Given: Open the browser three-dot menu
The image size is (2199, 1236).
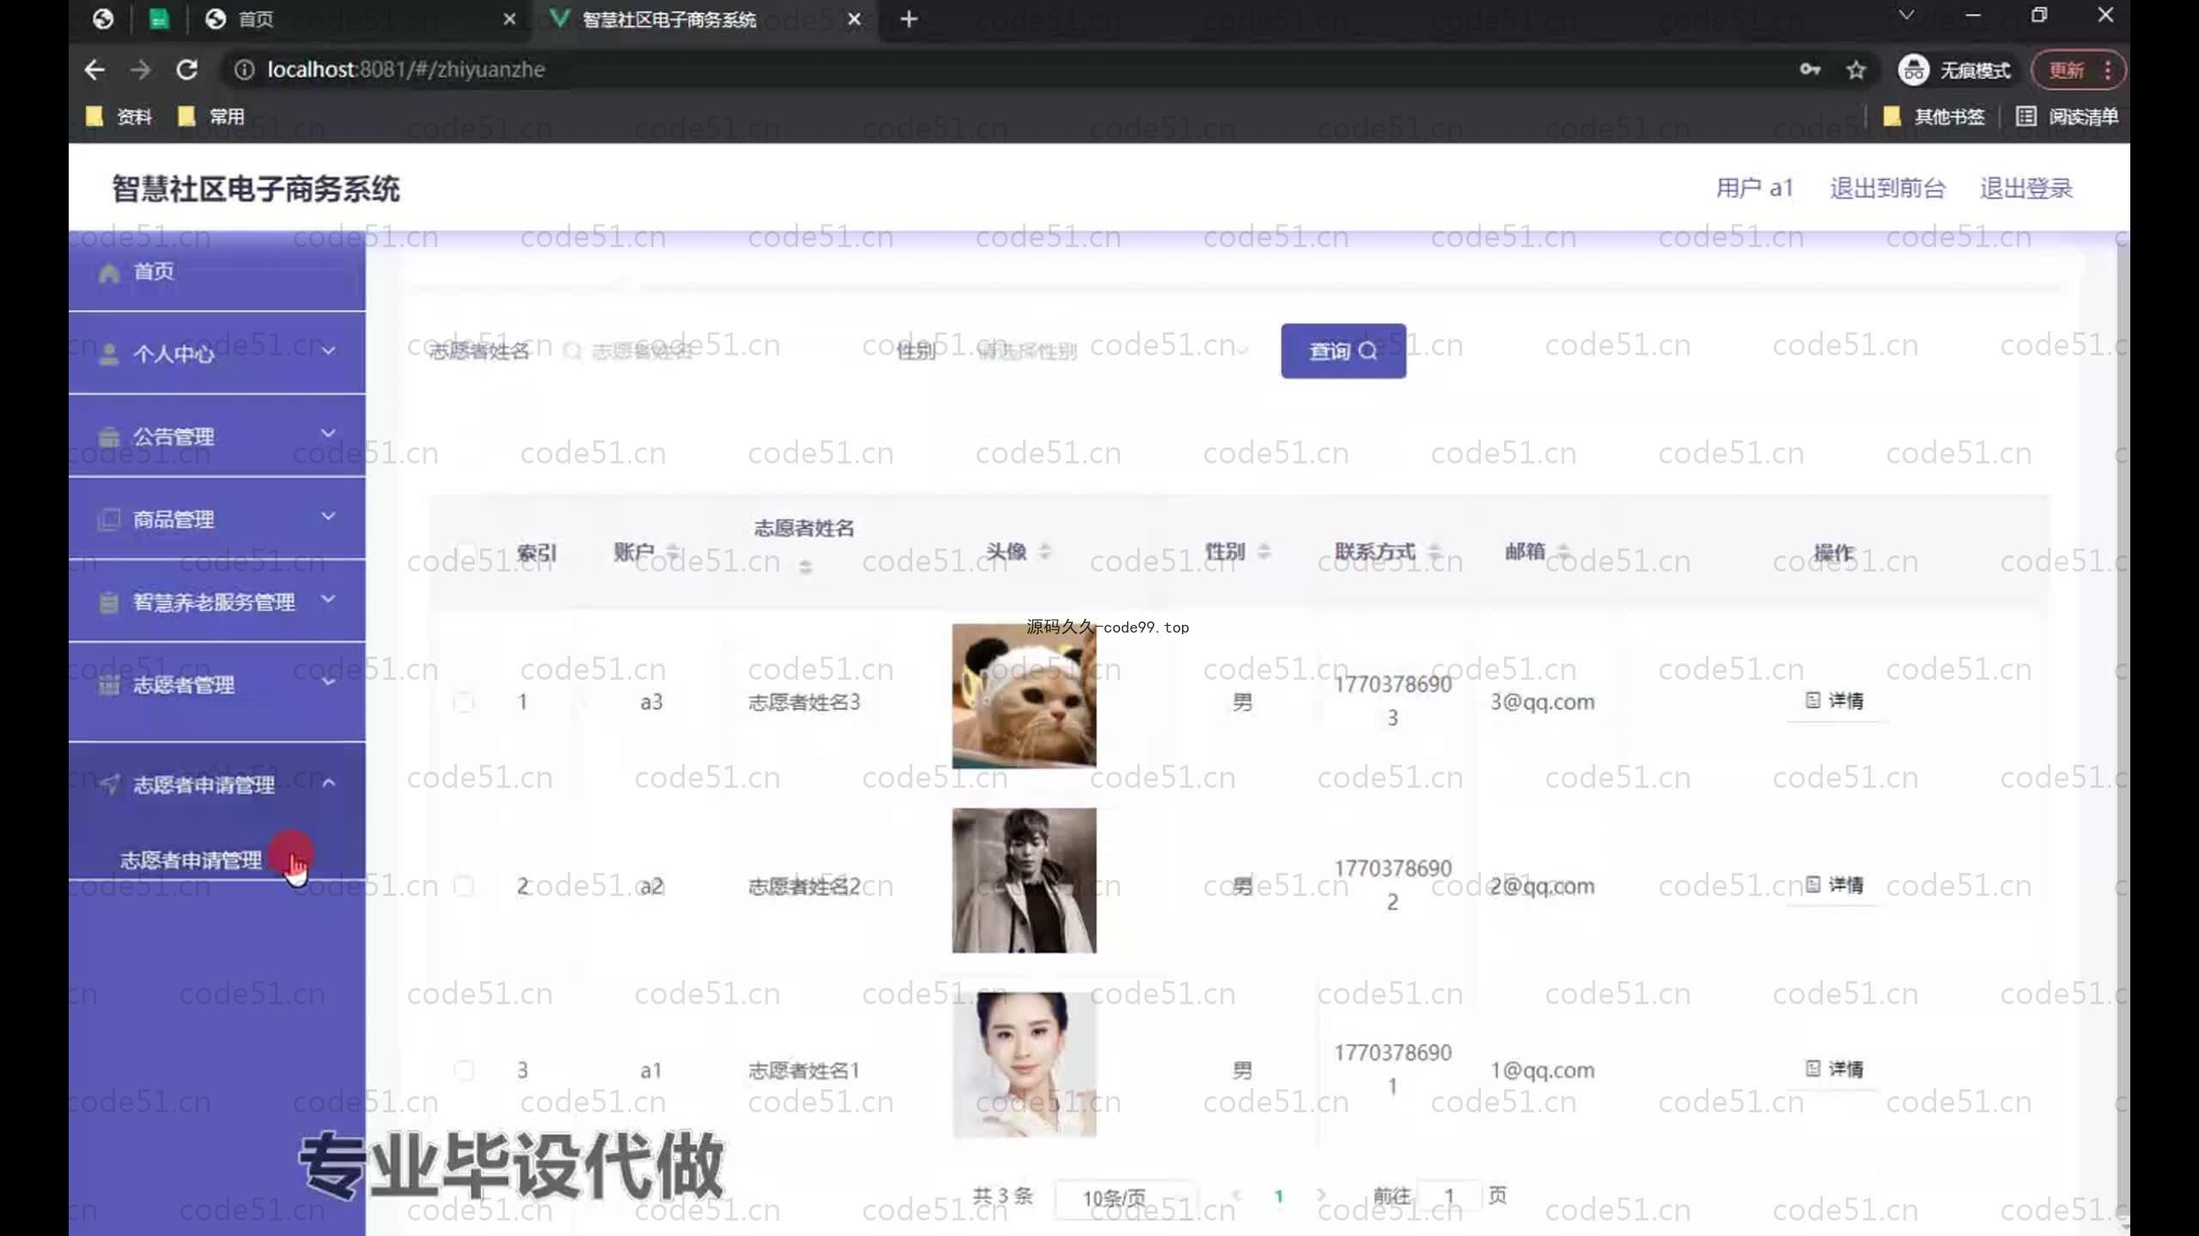Looking at the screenshot, I should [2107, 70].
